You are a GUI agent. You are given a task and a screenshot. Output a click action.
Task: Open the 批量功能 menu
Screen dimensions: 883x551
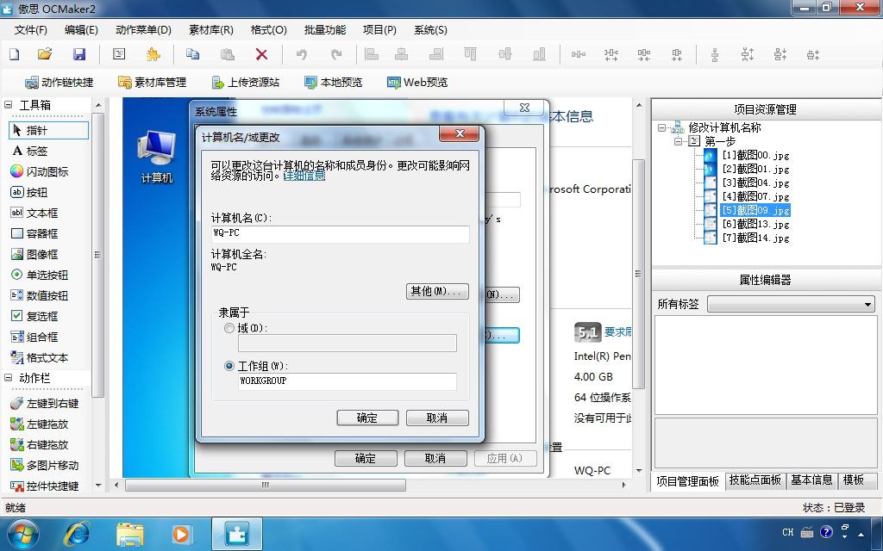click(325, 30)
